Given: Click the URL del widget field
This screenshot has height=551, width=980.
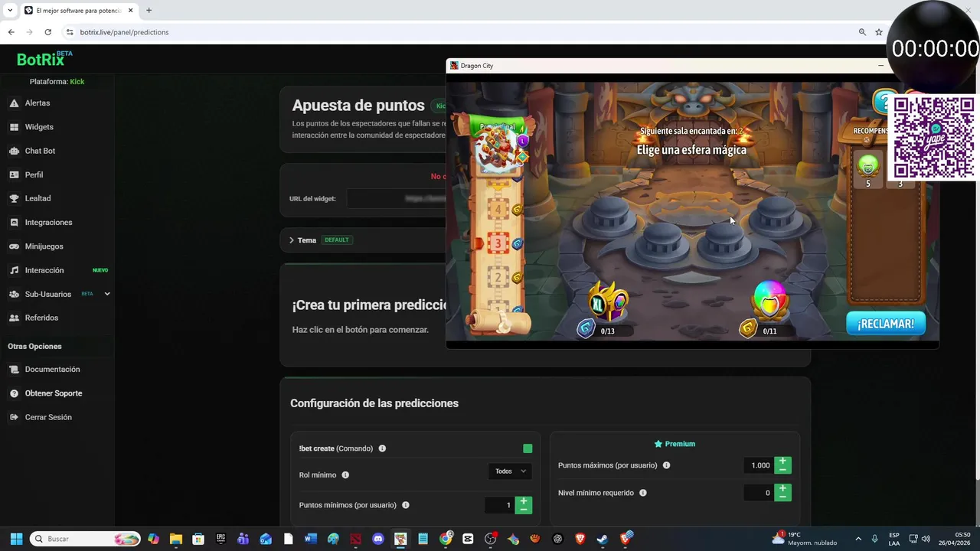Looking at the screenshot, I should click(x=396, y=199).
